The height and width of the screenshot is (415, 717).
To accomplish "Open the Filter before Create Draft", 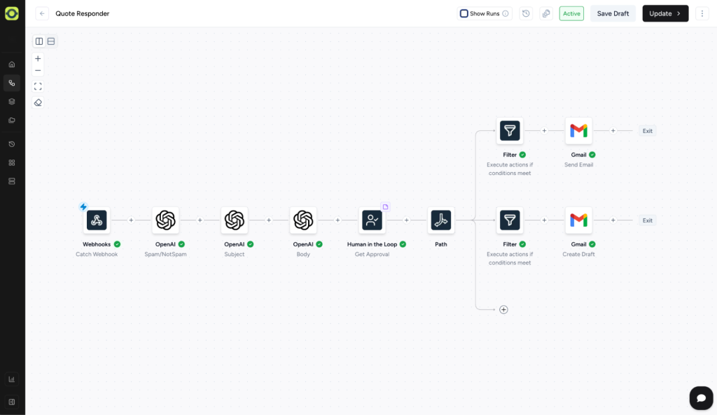I will point(510,220).
